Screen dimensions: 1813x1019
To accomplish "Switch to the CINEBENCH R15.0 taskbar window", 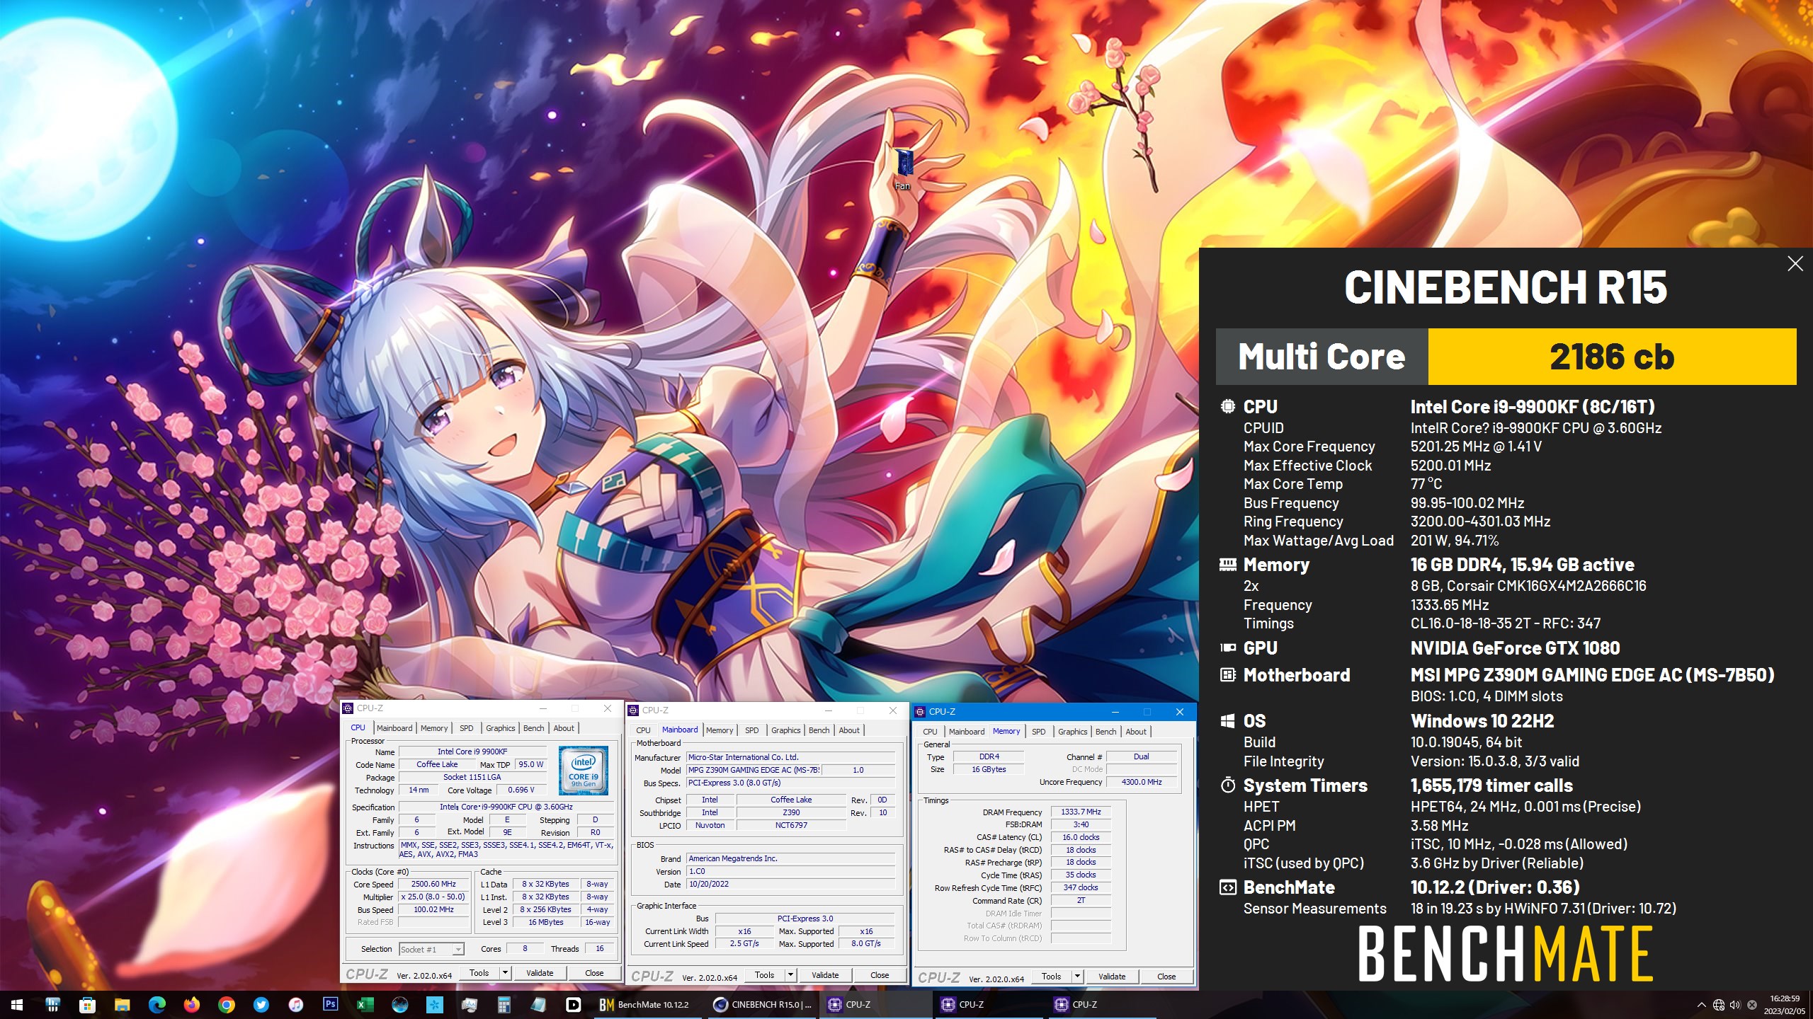I will pos(763,1004).
